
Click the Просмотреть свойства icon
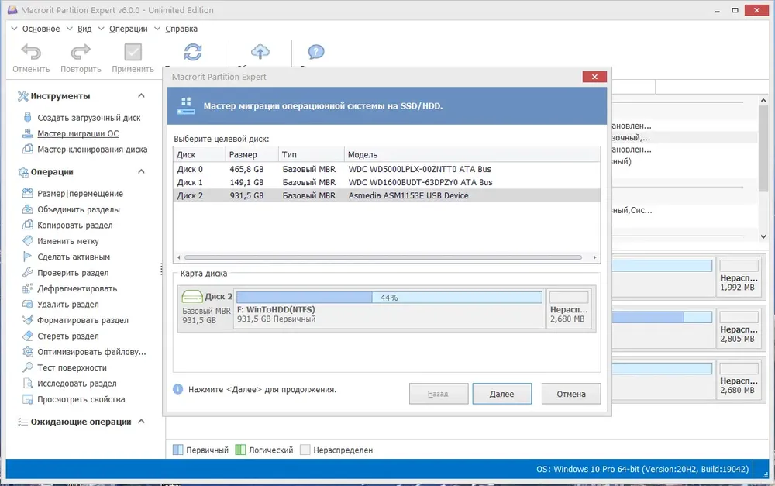point(28,399)
